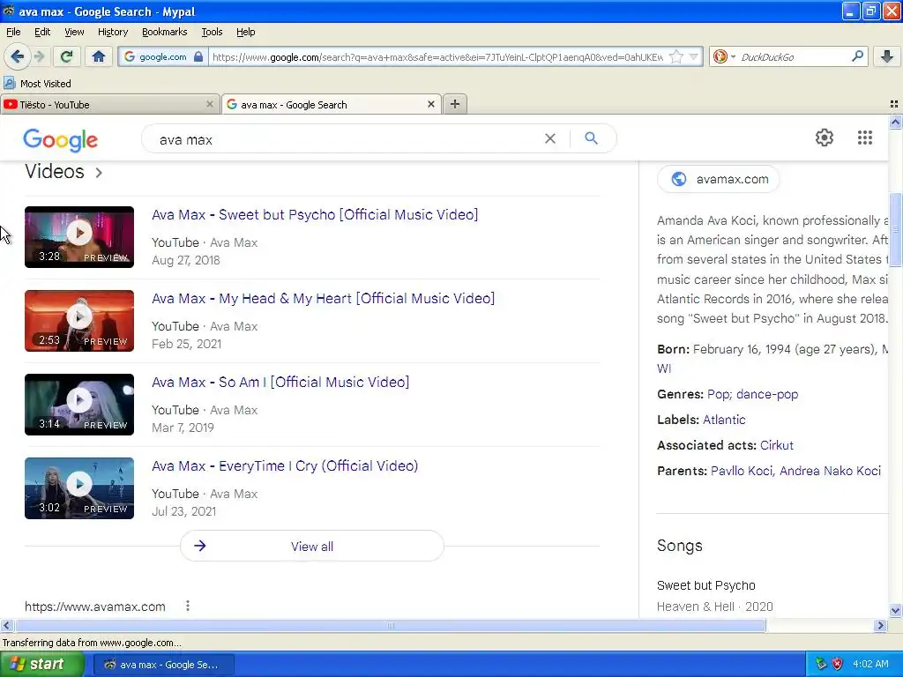Click the padlock site security icon
The width and height of the screenshot is (903, 677).
click(198, 56)
